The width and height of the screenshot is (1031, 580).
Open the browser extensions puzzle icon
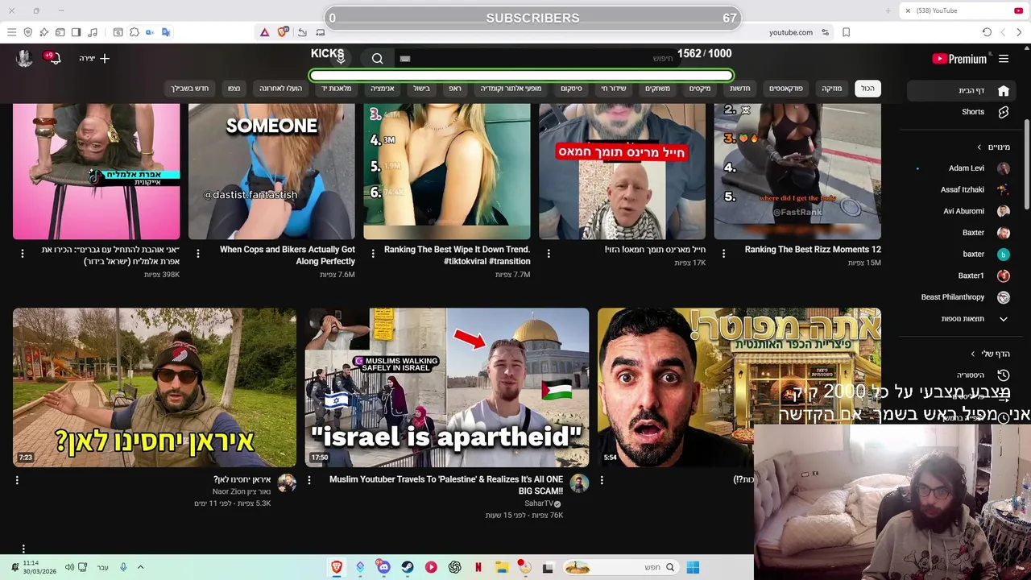point(135,32)
